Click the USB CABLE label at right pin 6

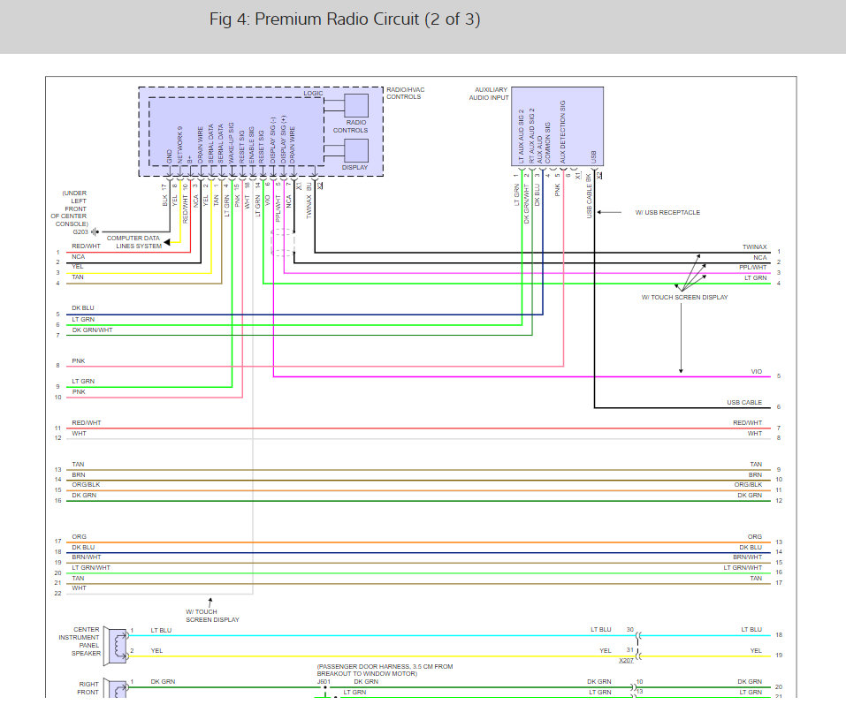pyautogui.click(x=744, y=402)
